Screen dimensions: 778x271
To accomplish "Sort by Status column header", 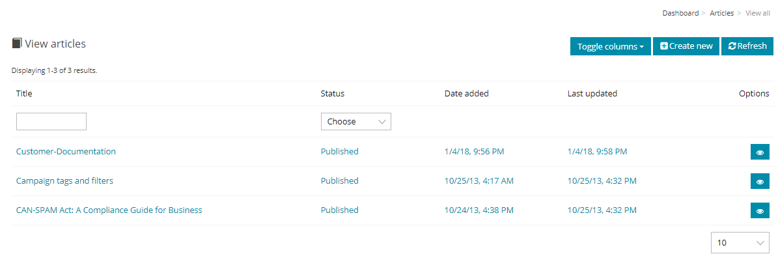I will tap(333, 93).
